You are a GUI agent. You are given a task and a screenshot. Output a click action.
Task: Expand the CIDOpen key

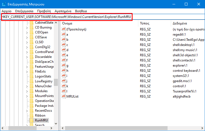pyautogui.click(x=27, y=33)
